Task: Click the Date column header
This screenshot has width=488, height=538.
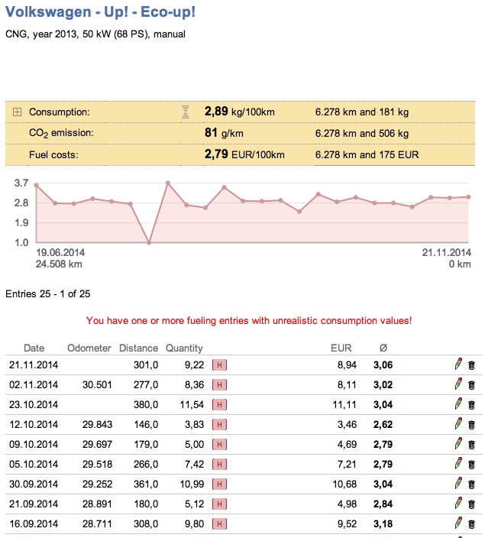Action: [34, 348]
